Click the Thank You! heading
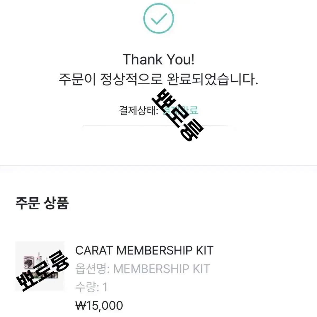317x317 pixels. pos(158,59)
